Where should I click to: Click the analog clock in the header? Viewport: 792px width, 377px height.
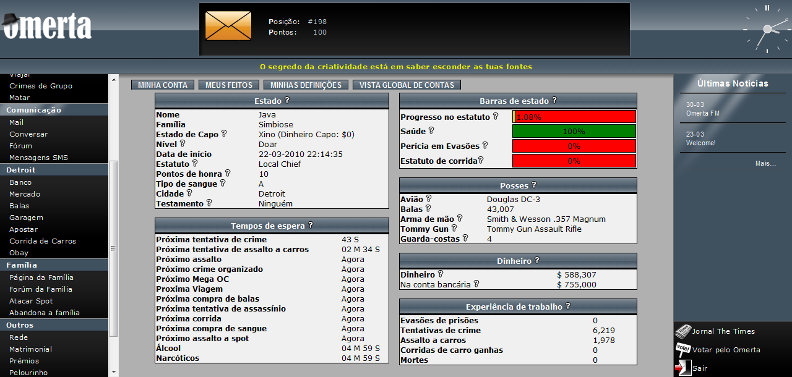(x=767, y=29)
